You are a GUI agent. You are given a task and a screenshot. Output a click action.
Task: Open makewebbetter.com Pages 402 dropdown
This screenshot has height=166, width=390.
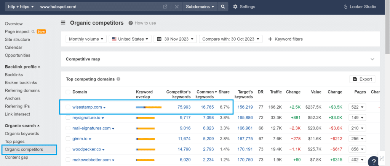[357, 160]
